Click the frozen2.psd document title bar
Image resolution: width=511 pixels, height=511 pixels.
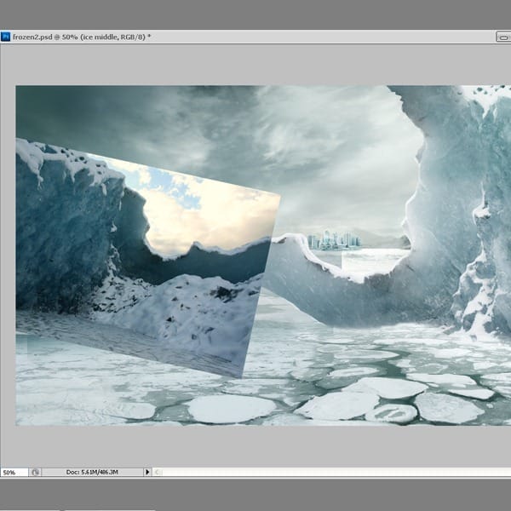click(255, 37)
